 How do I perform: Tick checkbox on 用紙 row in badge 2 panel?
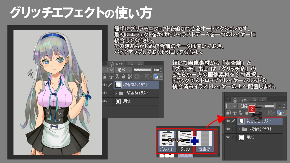point(234,137)
